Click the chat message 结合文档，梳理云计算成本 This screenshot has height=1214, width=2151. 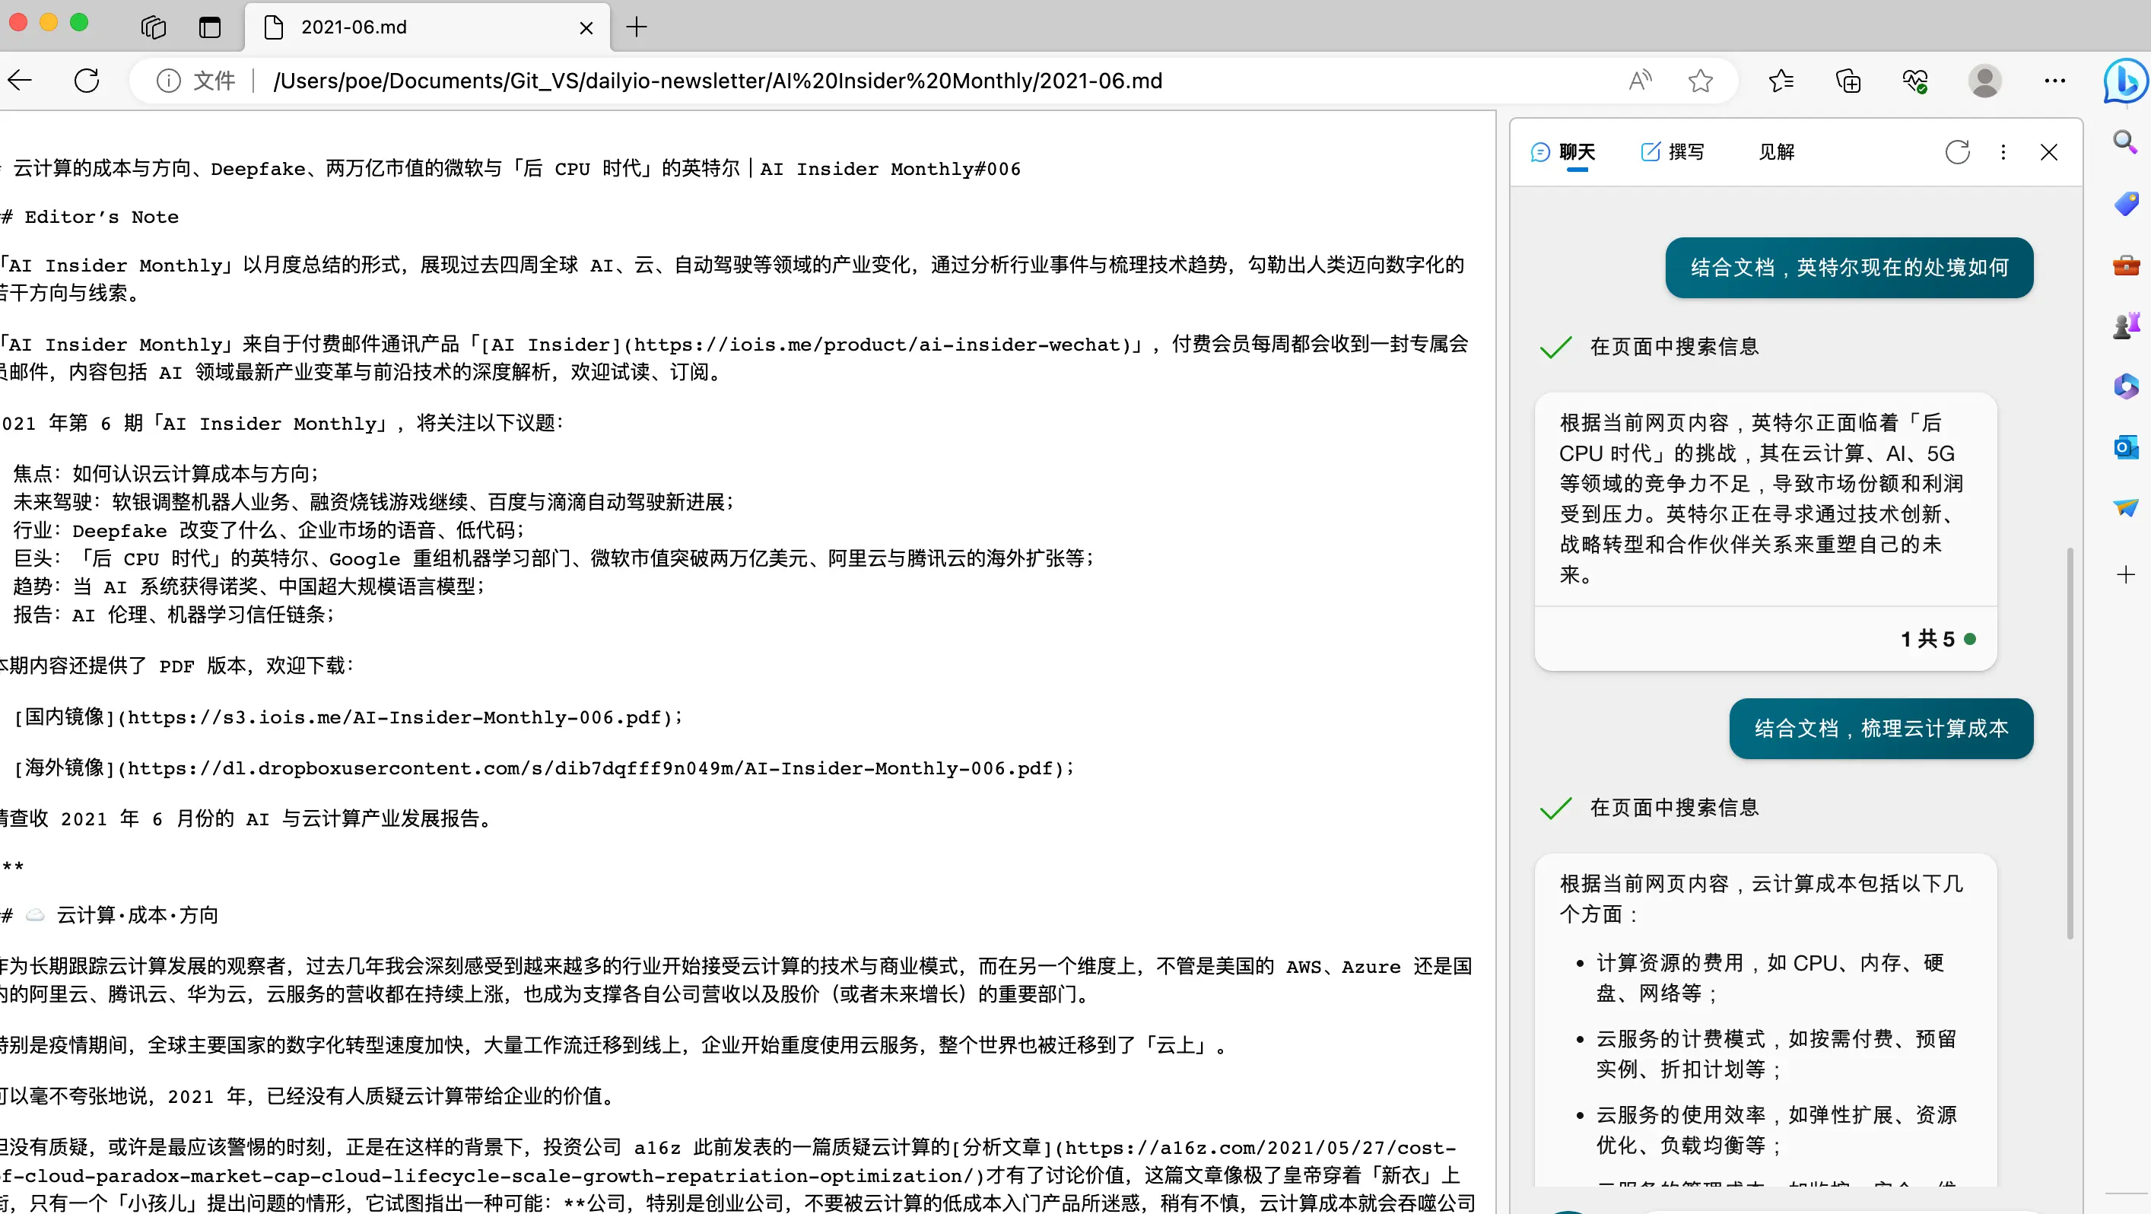point(1880,729)
